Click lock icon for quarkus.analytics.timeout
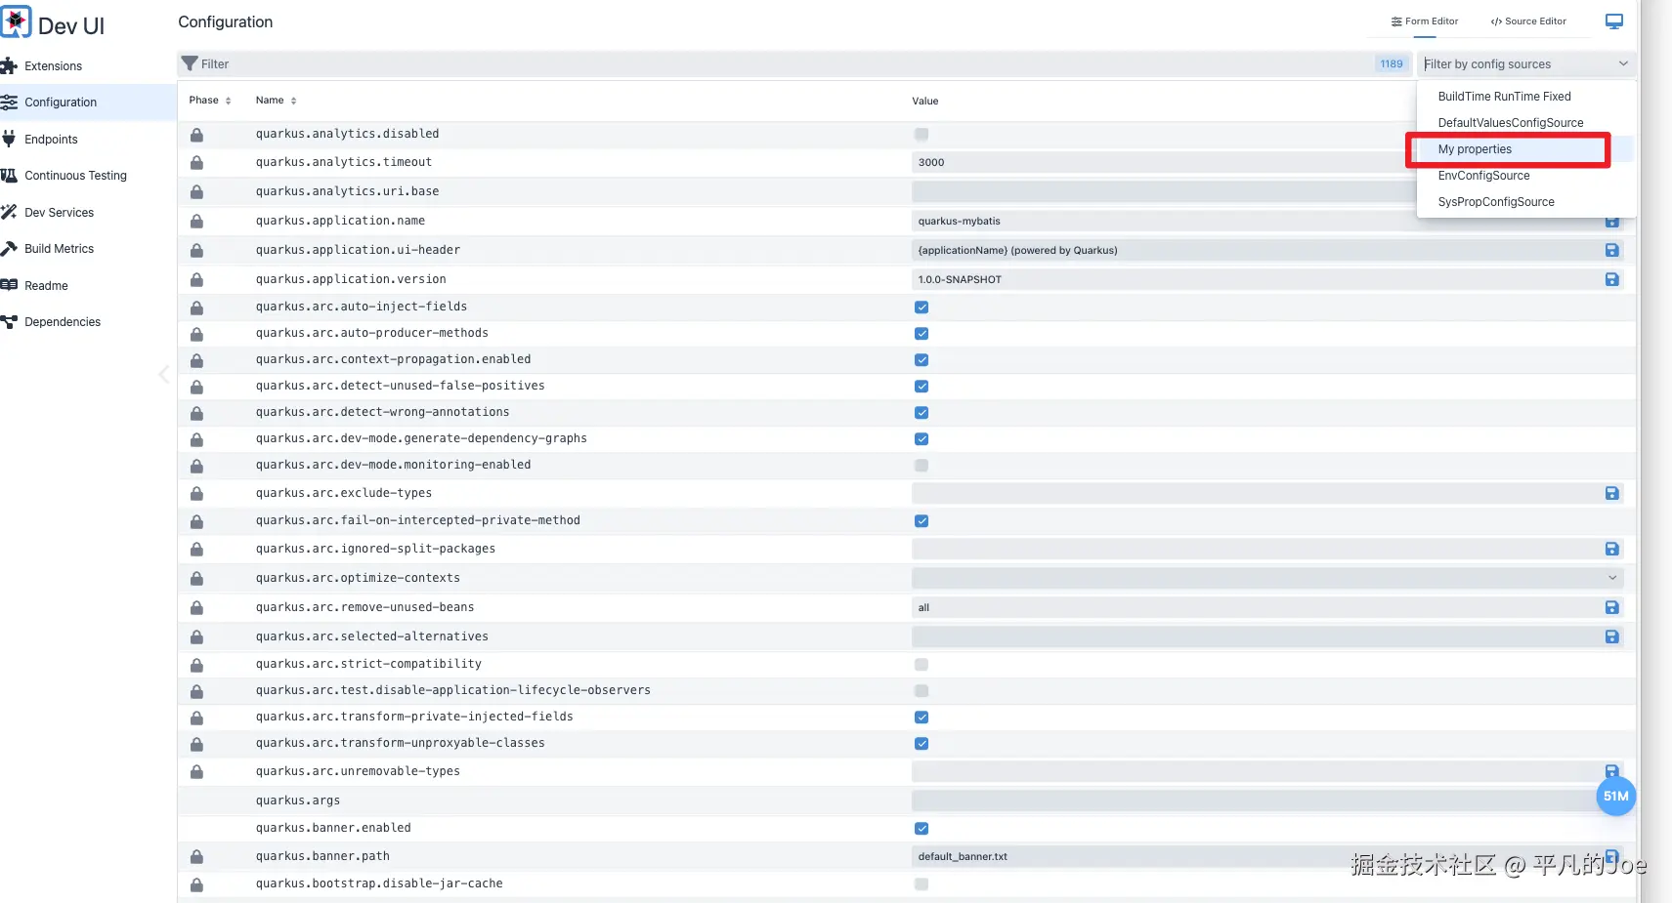Screen dimensions: 1672x903 [196, 163]
